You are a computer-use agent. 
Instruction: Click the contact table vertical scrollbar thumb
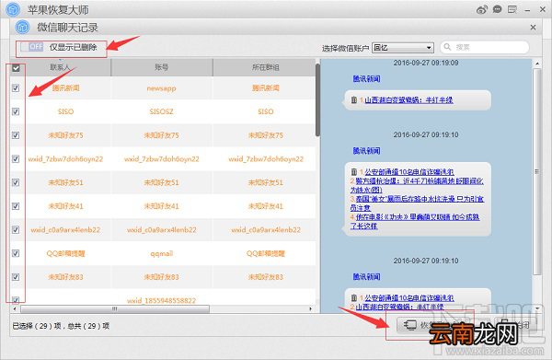tap(317, 100)
